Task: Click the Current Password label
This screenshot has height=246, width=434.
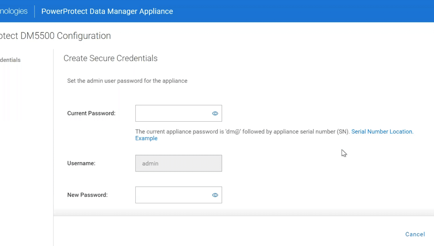Action: click(x=91, y=113)
